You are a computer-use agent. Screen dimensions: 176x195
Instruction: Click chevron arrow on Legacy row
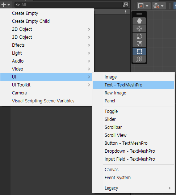[169, 188]
